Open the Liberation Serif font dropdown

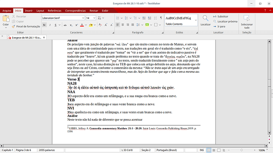tap(83, 18)
